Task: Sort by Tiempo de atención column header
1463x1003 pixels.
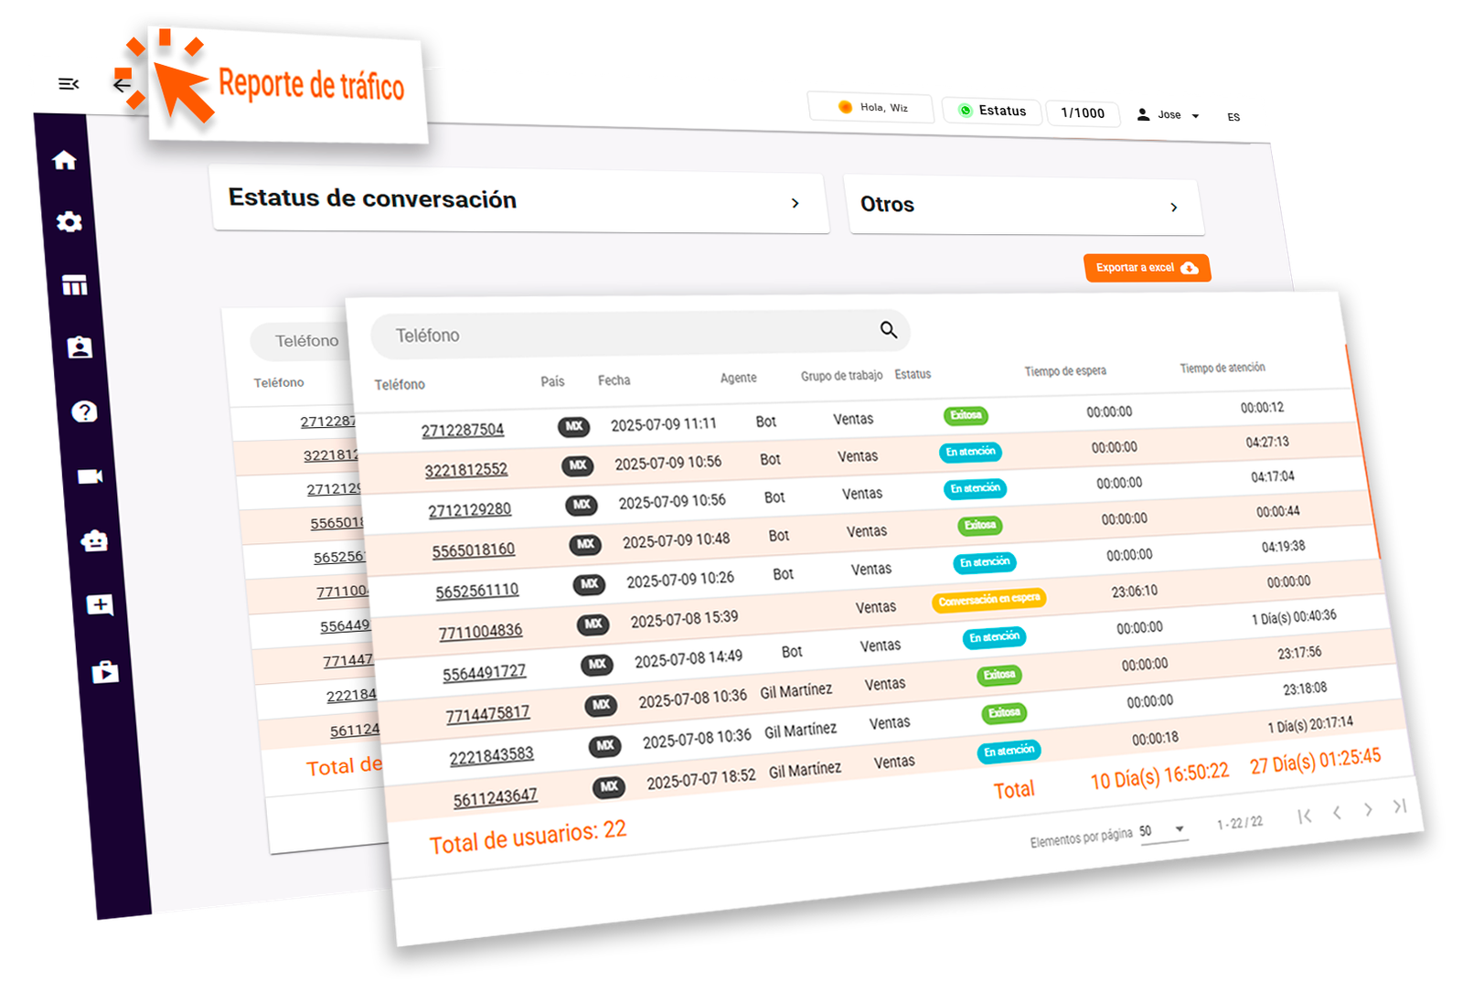Action: tap(1223, 368)
